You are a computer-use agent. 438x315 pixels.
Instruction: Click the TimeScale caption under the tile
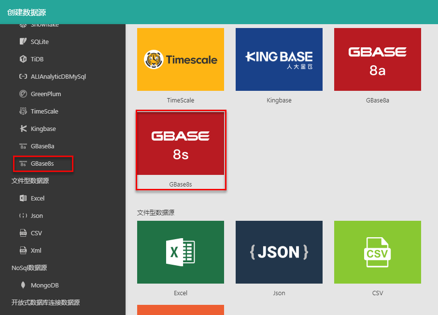tap(181, 100)
